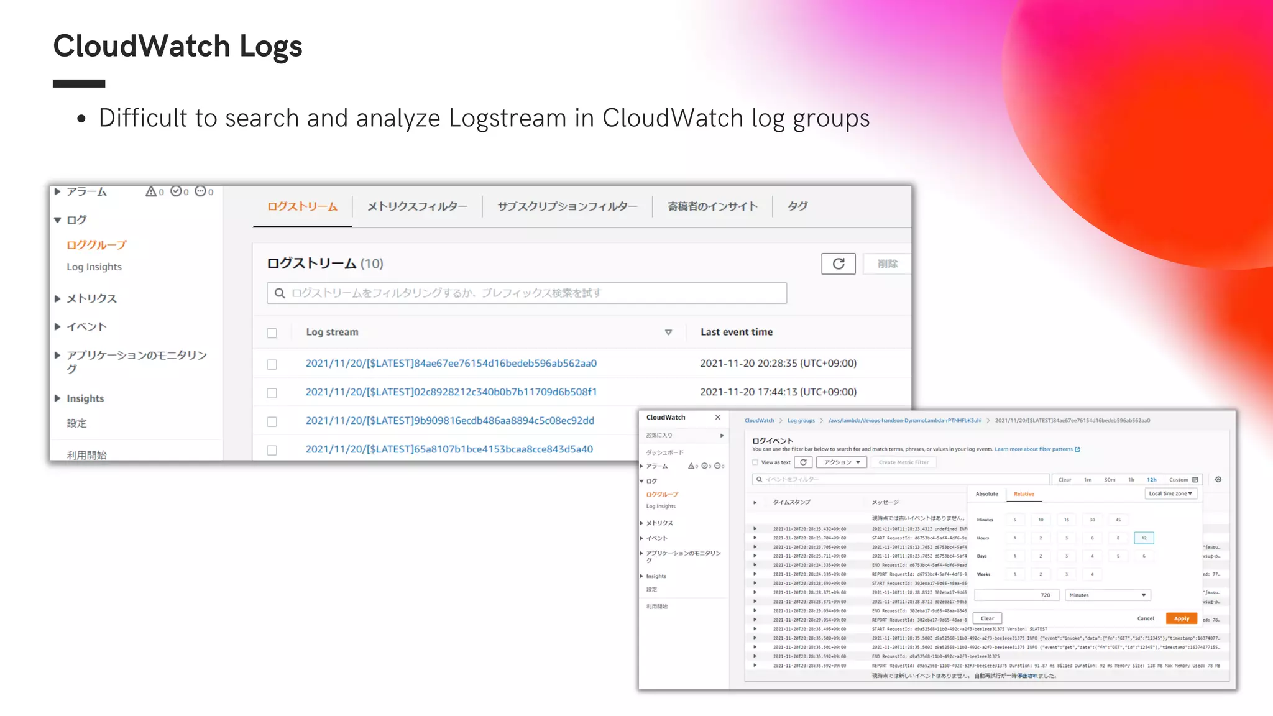
Task: Switch to the ログストリーム tab
Action: click(303, 206)
